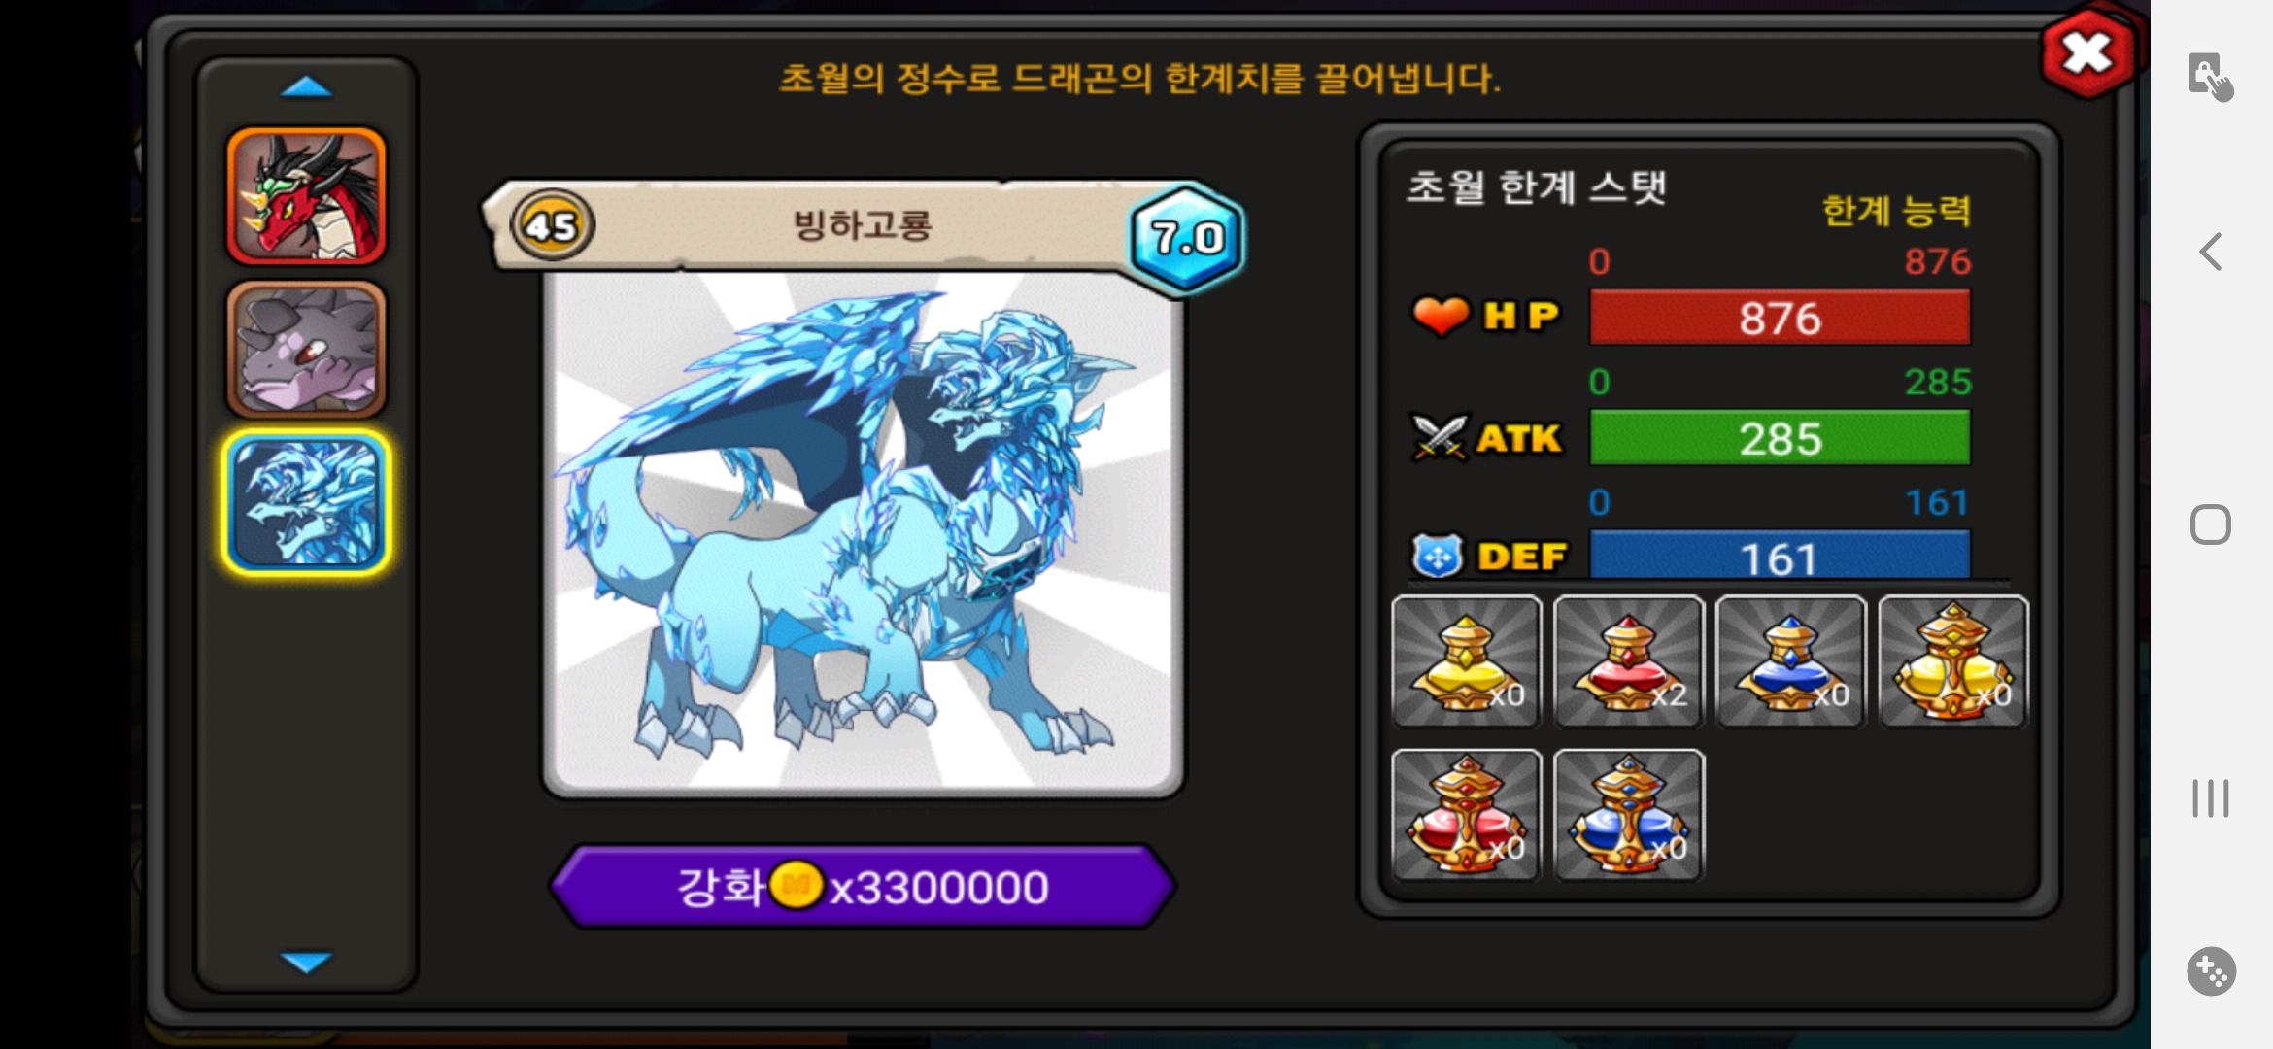Tap the green ATK 285 bar
The width and height of the screenshot is (2273, 1049).
pos(1780,438)
